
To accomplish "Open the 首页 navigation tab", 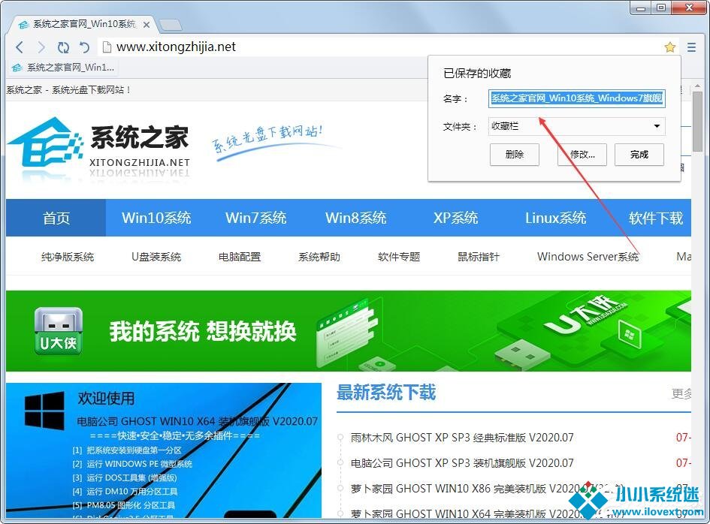I will (56, 218).
